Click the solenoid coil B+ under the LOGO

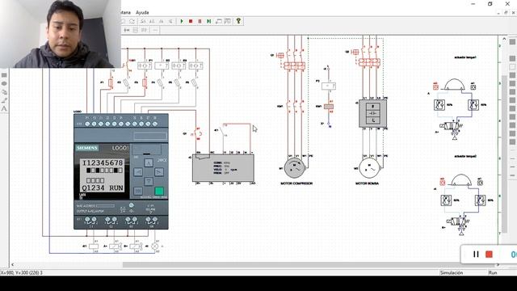(136, 246)
